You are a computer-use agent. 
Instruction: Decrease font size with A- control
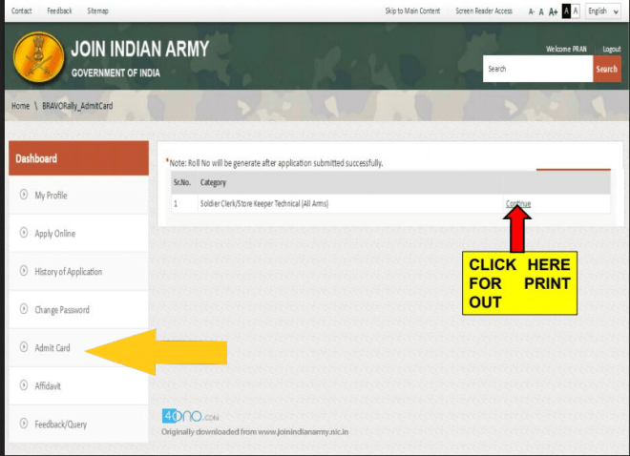(531, 12)
